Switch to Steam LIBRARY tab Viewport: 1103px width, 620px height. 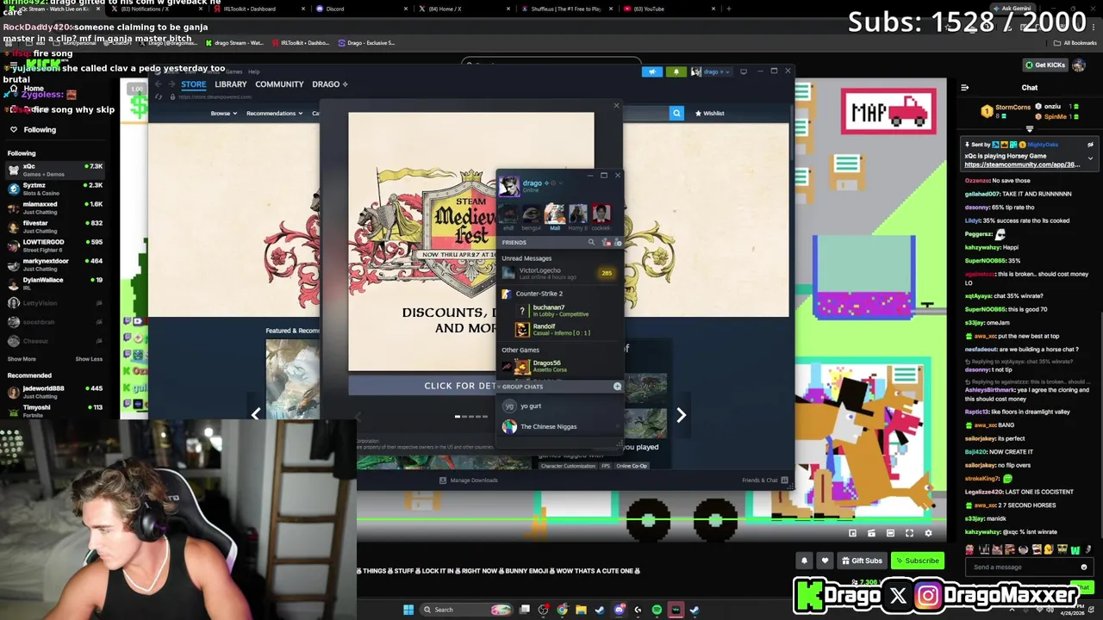pyautogui.click(x=230, y=84)
